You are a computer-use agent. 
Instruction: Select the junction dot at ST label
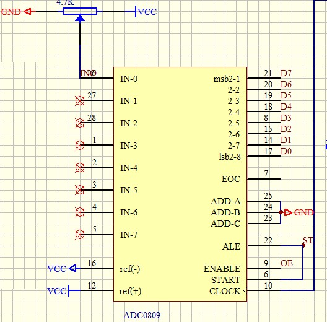coord(303,246)
